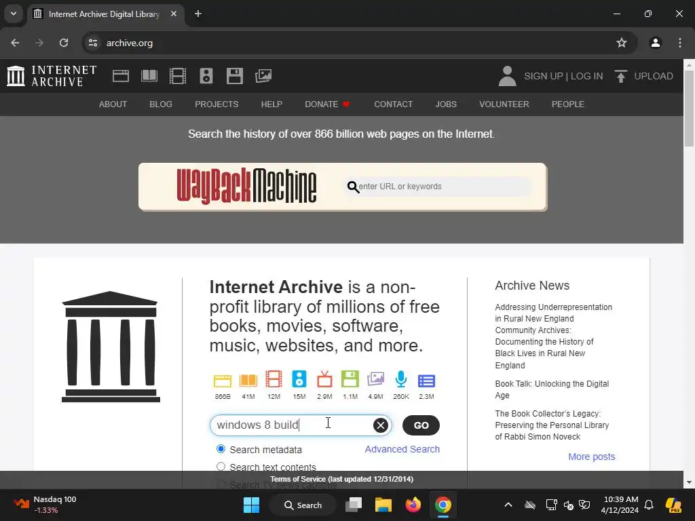The image size is (695, 521).
Task: Open the CONTACT menu item
Action: pyautogui.click(x=393, y=104)
